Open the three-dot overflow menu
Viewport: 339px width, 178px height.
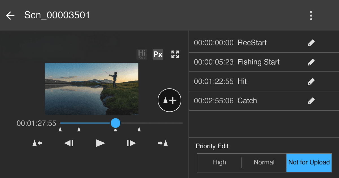click(x=311, y=16)
